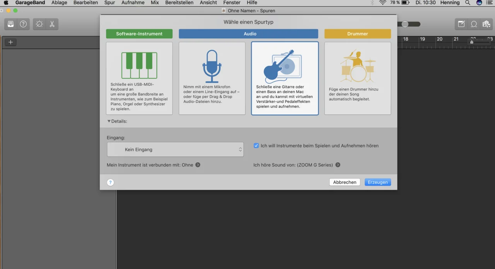The width and height of the screenshot is (495, 269).
Task: Open the Spur menu
Action: pos(109,3)
